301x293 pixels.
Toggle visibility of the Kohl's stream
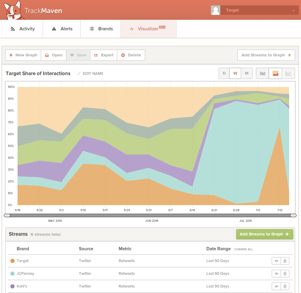pyautogui.click(x=276, y=286)
